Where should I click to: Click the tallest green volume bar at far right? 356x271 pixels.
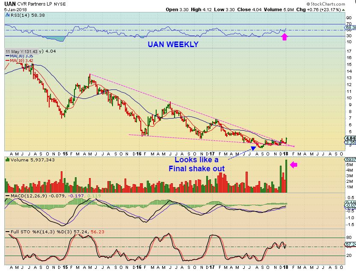coord(286,176)
